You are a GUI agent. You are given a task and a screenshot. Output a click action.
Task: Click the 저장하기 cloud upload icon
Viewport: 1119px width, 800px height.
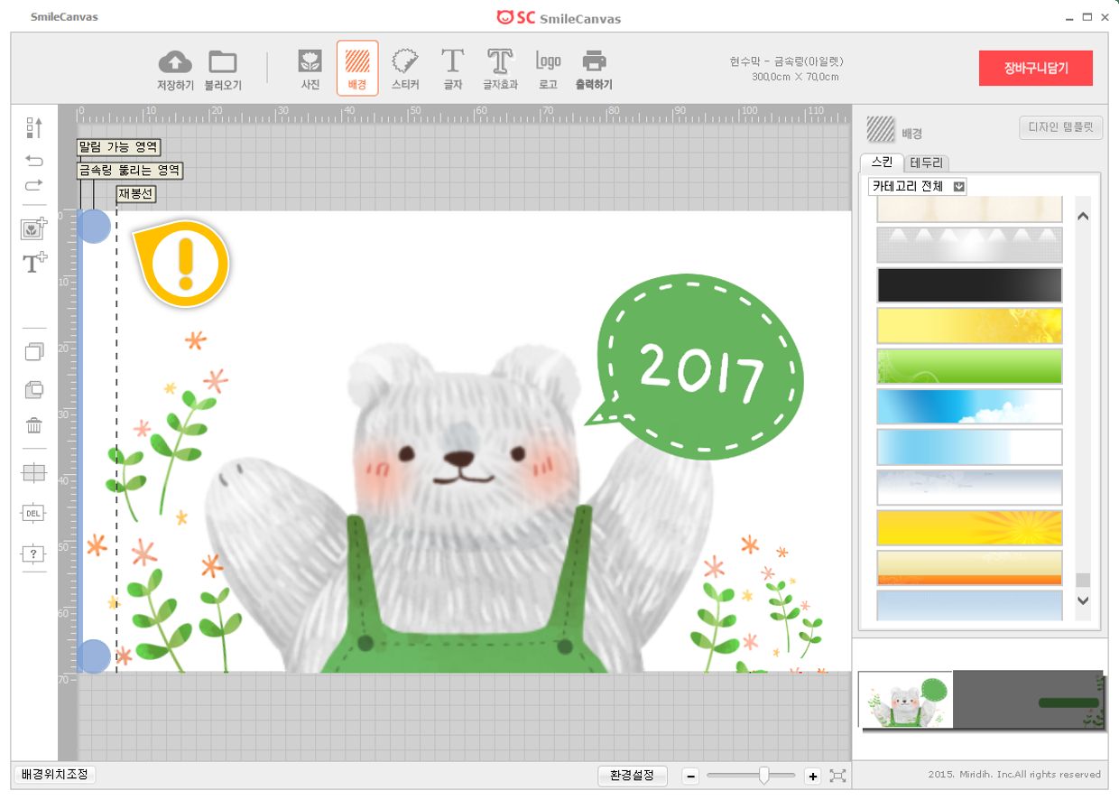click(x=175, y=61)
